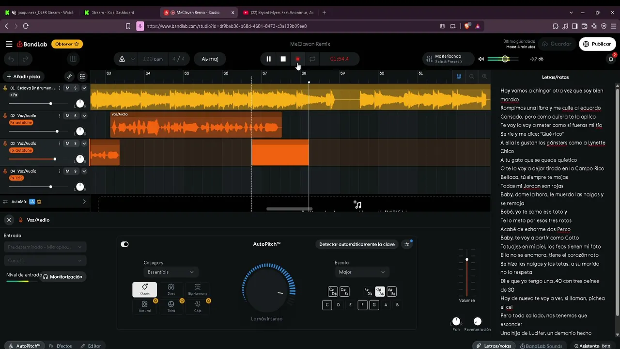The height and width of the screenshot is (349, 620).
Task: Toggle the loop cycle button
Action: (x=312, y=59)
